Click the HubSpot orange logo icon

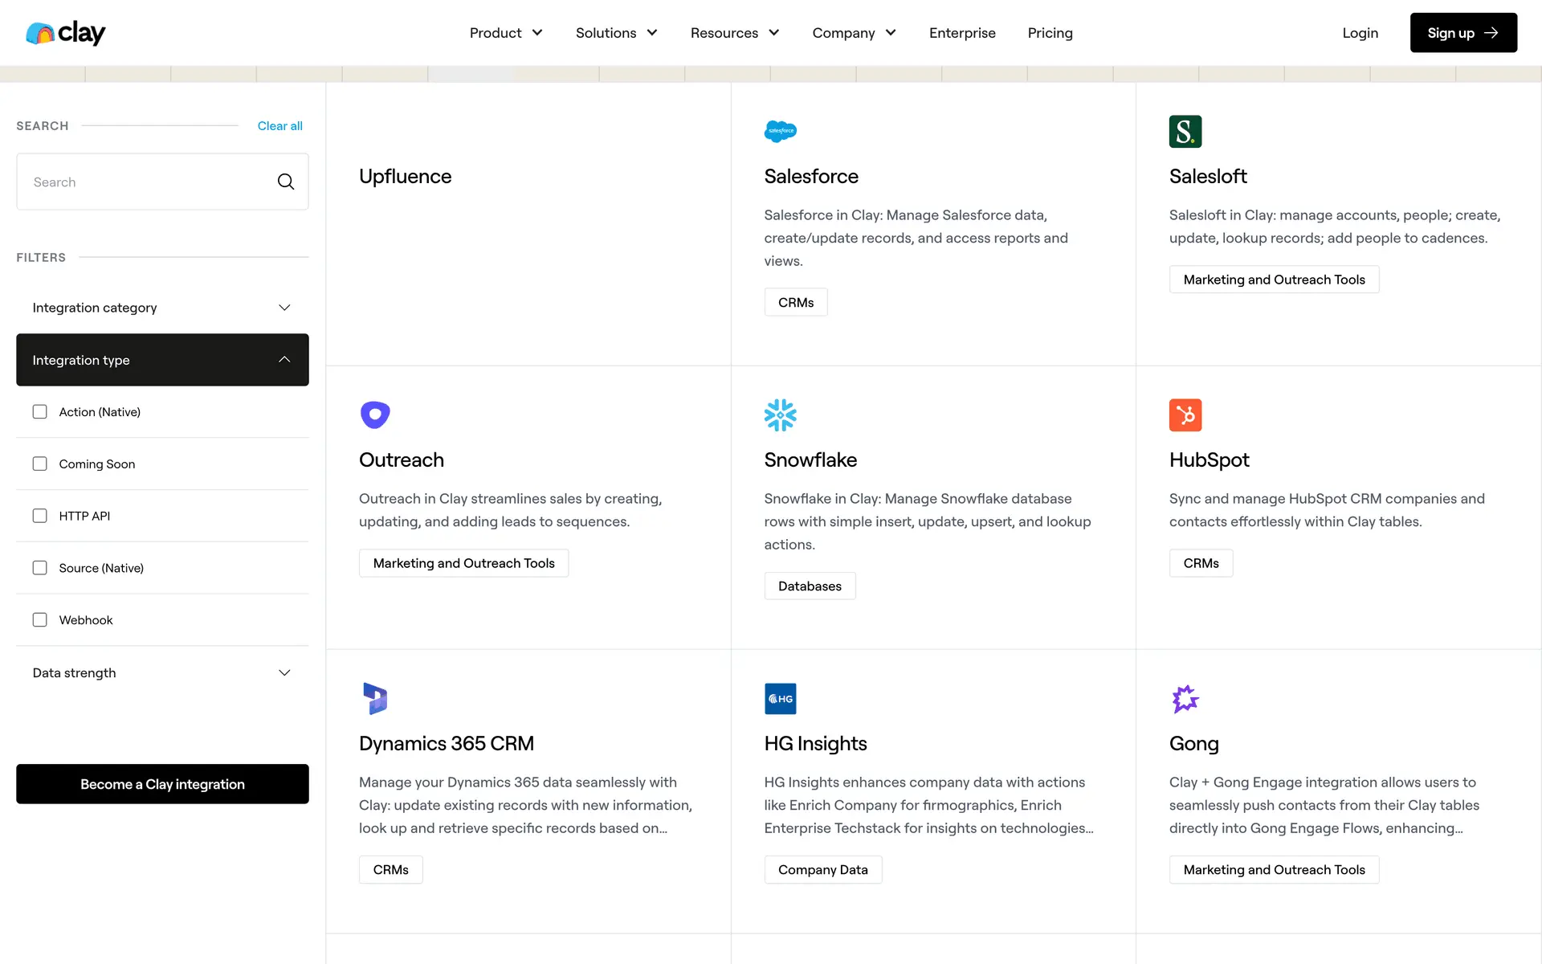point(1185,415)
